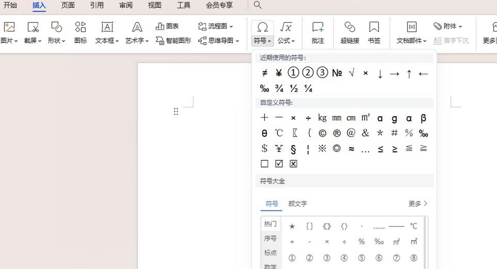Screen dimensions: 497x269
Task: Switch to the 颜文字 tab
Action: coord(297,204)
